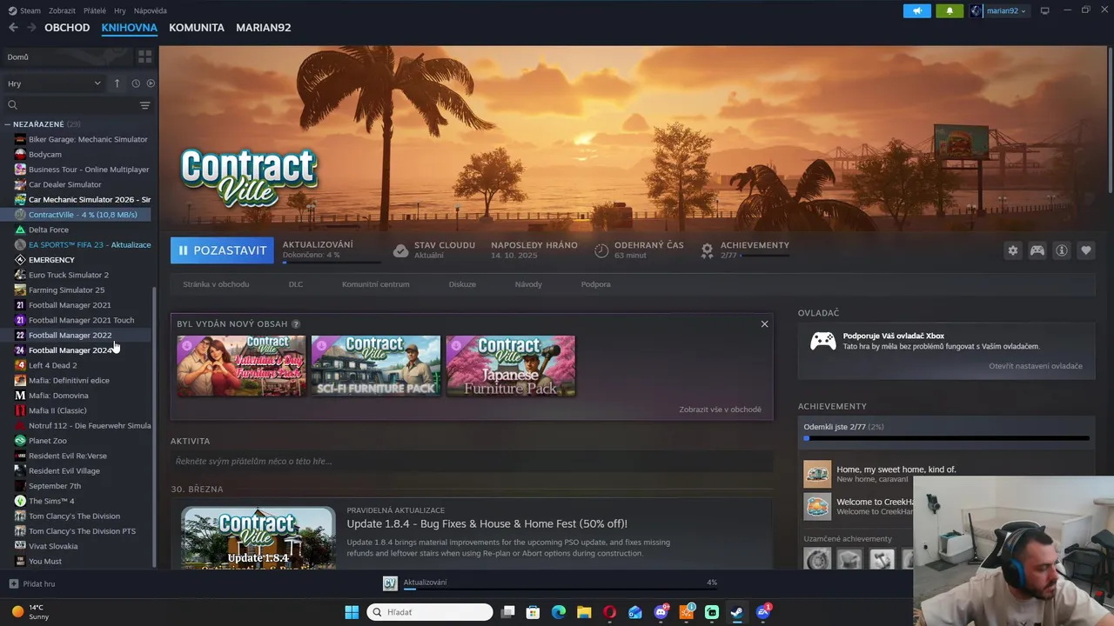Open the OBCHOD menu
1114x626 pixels.
67,28
